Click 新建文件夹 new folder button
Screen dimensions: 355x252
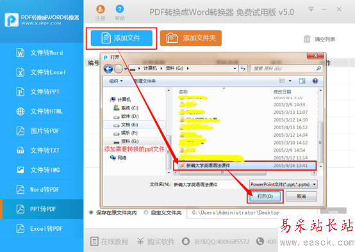tap(145, 81)
